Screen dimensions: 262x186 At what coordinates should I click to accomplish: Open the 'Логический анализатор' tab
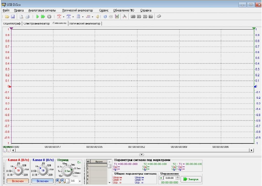tap(85, 24)
